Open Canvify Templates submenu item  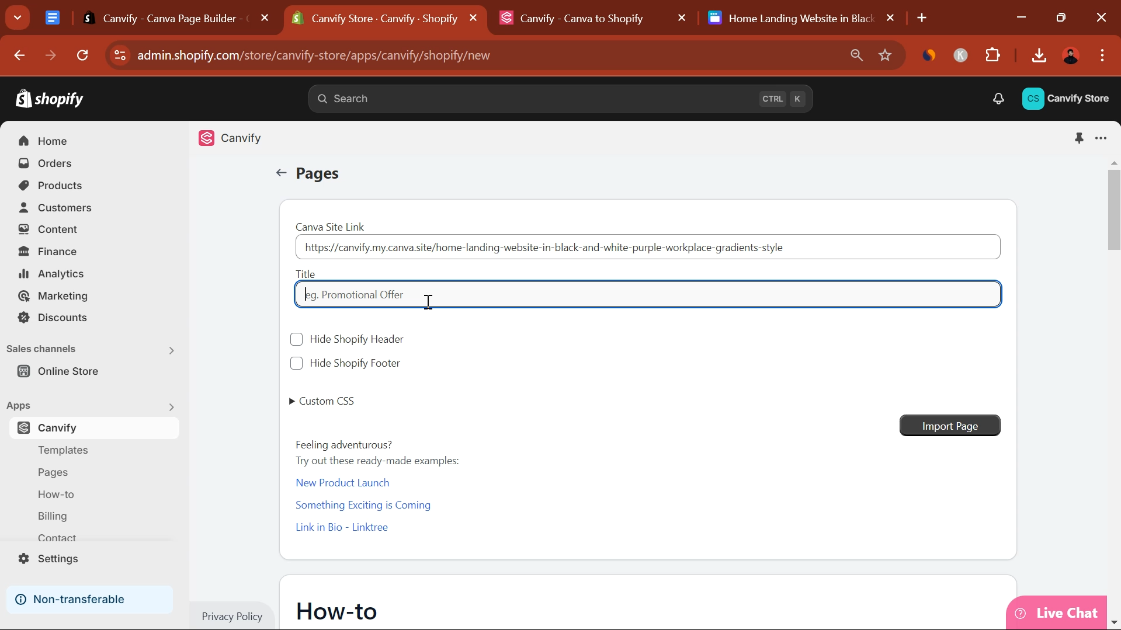pyautogui.click(x=63, y=450)
